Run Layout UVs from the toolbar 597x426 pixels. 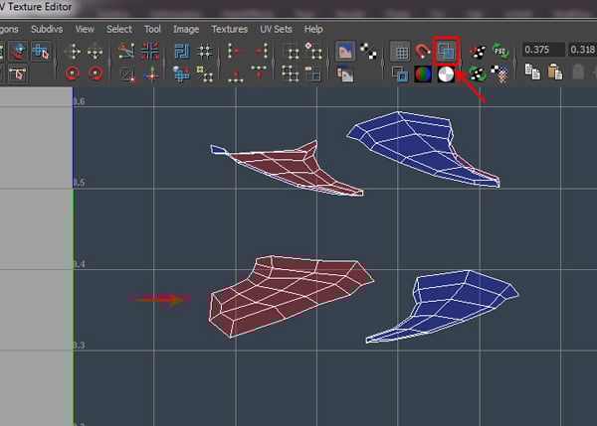coord(181,51)
